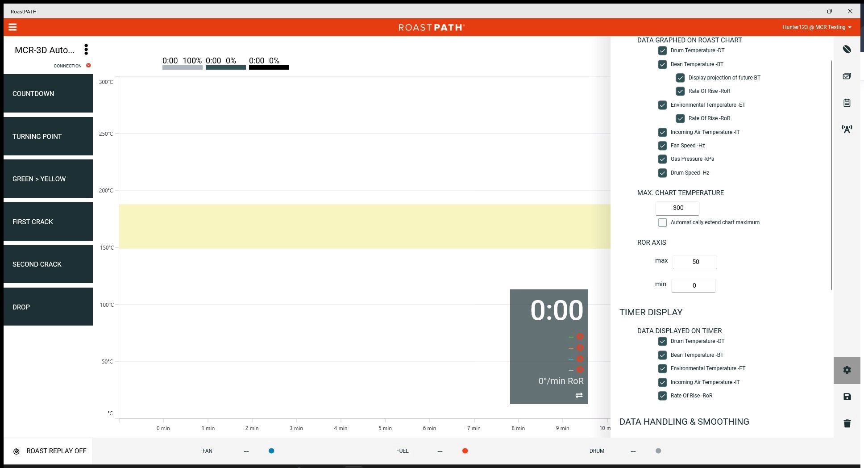Mark the SECOND CRACK event
The height and width of the screenshot is (468, 864).
point(48,264)
